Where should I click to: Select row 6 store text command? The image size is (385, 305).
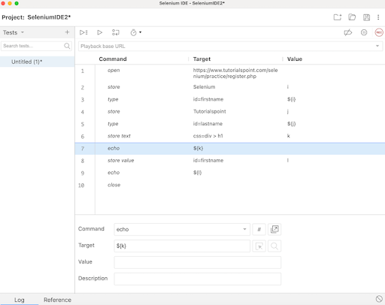[x=230, y=136]
